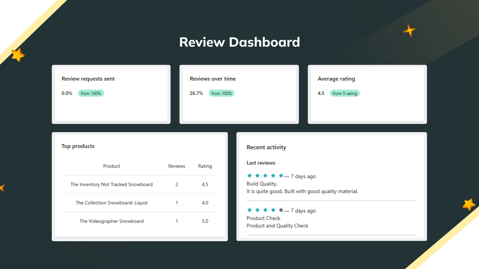The image size is (479, 269).
Task: Click the yellow star decoration near top right
Action: [x=409, y=30]
